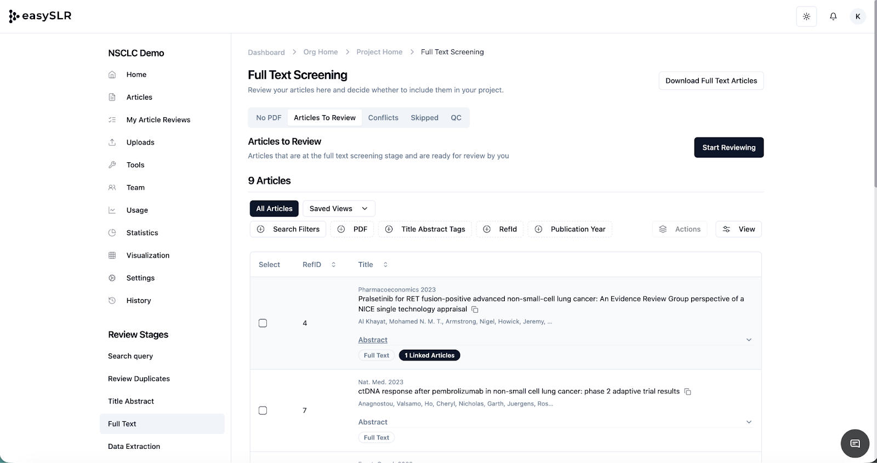Open user avatar K menu

coord(858,16)
